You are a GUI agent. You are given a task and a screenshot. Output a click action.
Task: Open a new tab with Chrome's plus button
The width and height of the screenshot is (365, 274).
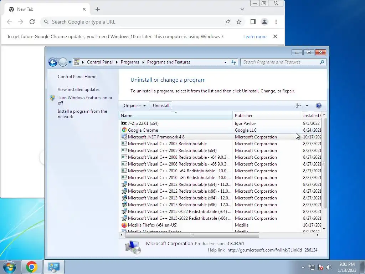(x=98, y=9)
